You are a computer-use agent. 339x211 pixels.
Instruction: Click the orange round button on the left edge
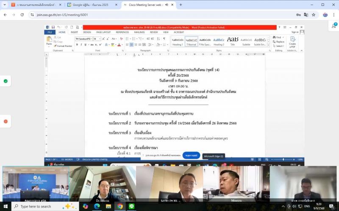(6, 122)
